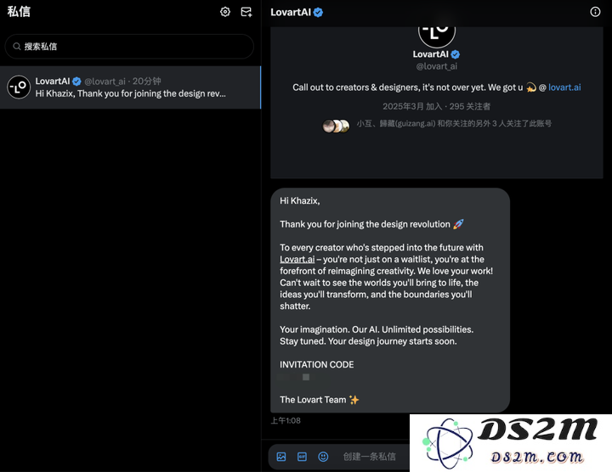Image resolution: width=612 pixels, height=472 pixels.
Task: Open Lovart.ai link inside message
Action: pos(297,259)
